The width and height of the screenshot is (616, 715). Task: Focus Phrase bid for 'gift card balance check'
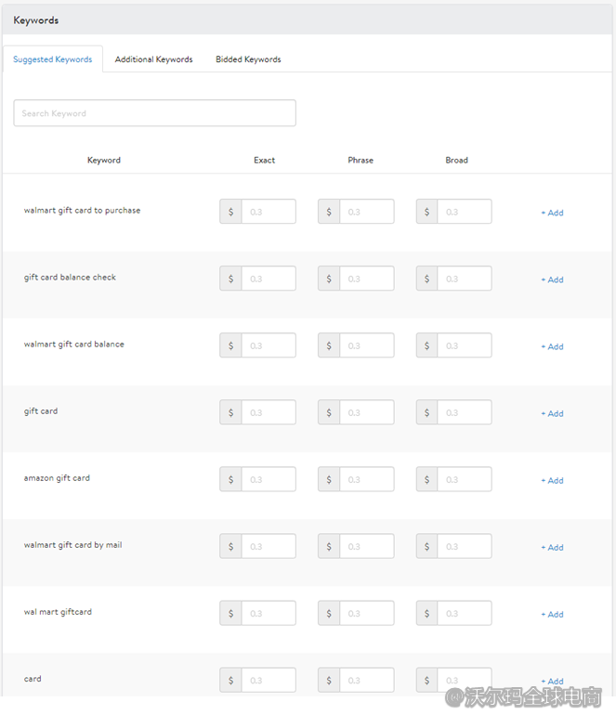tap(366, 279)
